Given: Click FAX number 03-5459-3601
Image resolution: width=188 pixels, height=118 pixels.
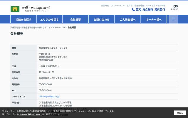Looking at the screenshot, I should click(x=45, y=90).
